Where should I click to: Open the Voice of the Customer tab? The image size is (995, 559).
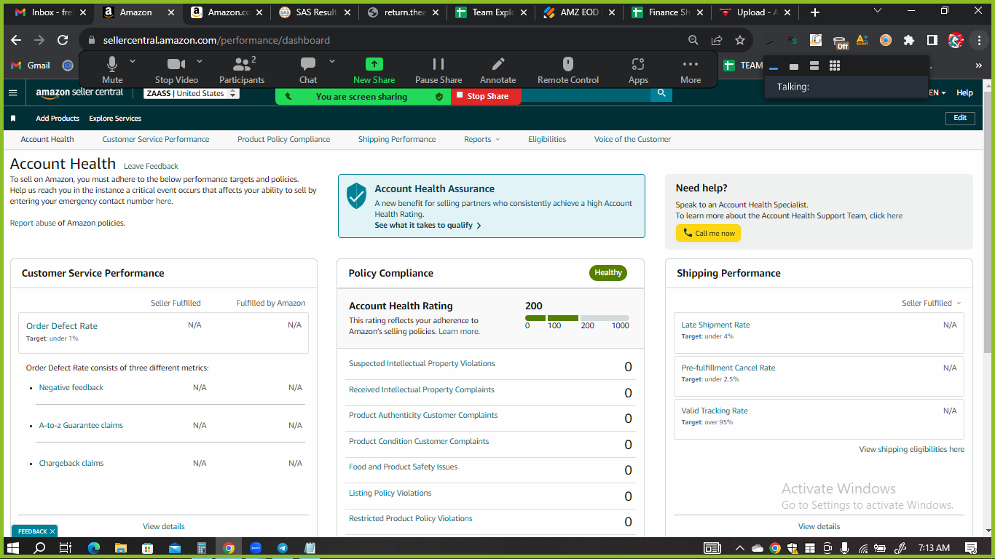[x=632, y=139]
